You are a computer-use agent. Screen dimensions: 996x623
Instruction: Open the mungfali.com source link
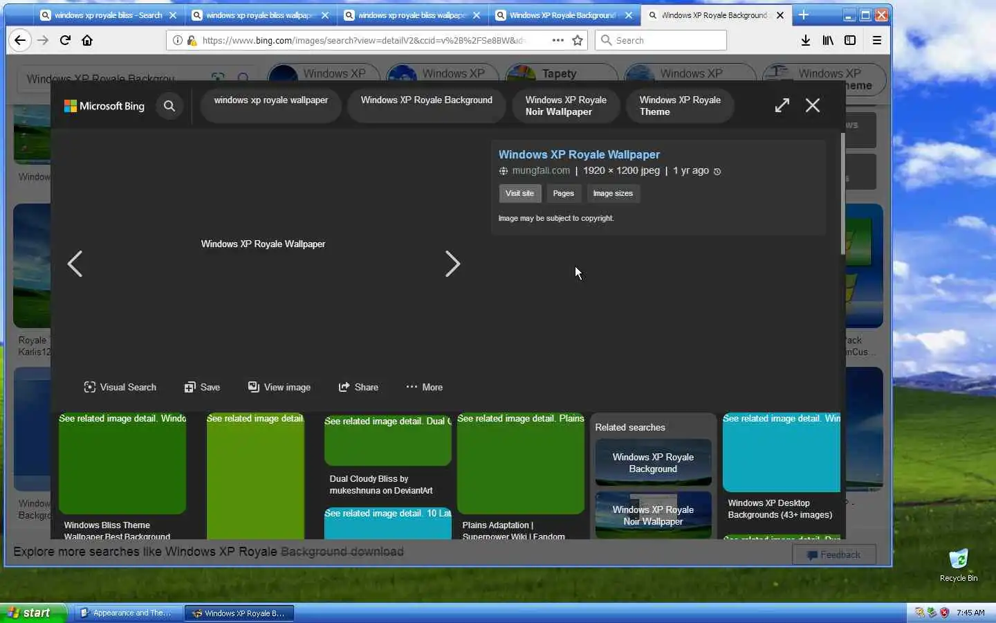(540, 170)
